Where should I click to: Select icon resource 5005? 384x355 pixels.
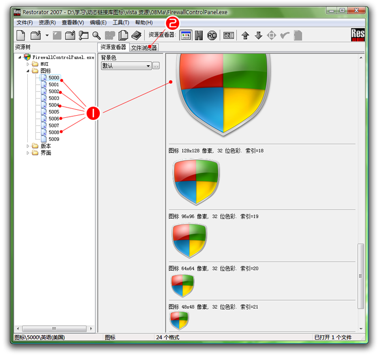point(54,112)
